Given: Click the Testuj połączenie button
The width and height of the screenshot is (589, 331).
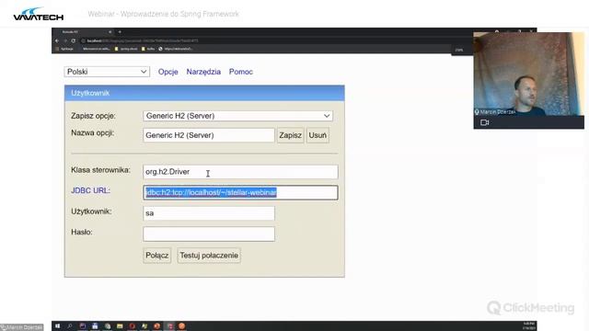Looking at the screenshot, I should (x=209, y=256).
